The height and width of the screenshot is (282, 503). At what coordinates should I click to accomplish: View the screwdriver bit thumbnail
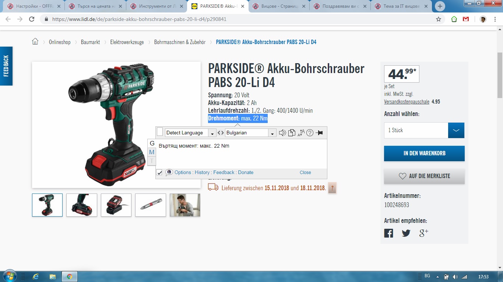pyautogui.click(x=151, y=205)
